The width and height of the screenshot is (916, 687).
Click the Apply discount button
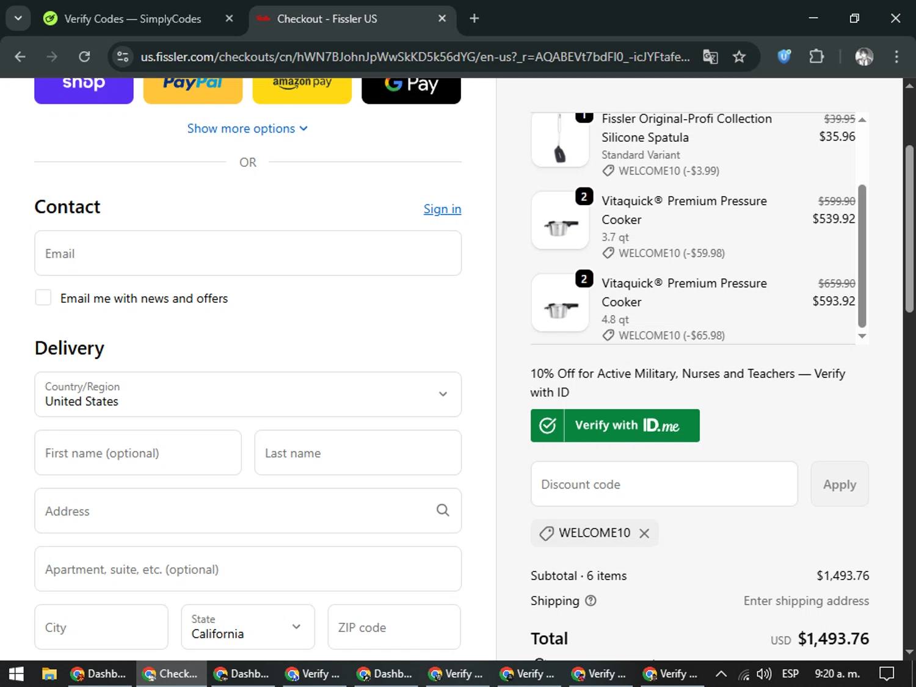pyautogui.click(x=840, y=484)
